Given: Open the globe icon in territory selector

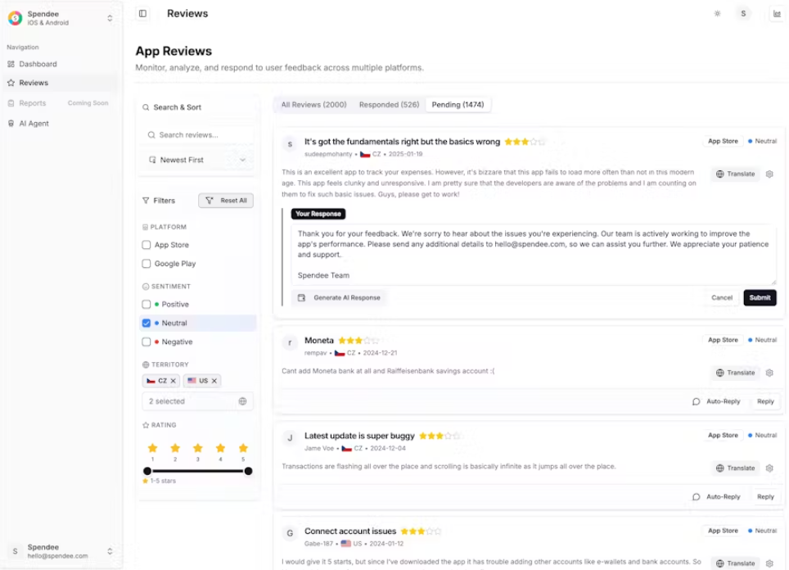Looking at the screenshot, I should click(242, 401).
